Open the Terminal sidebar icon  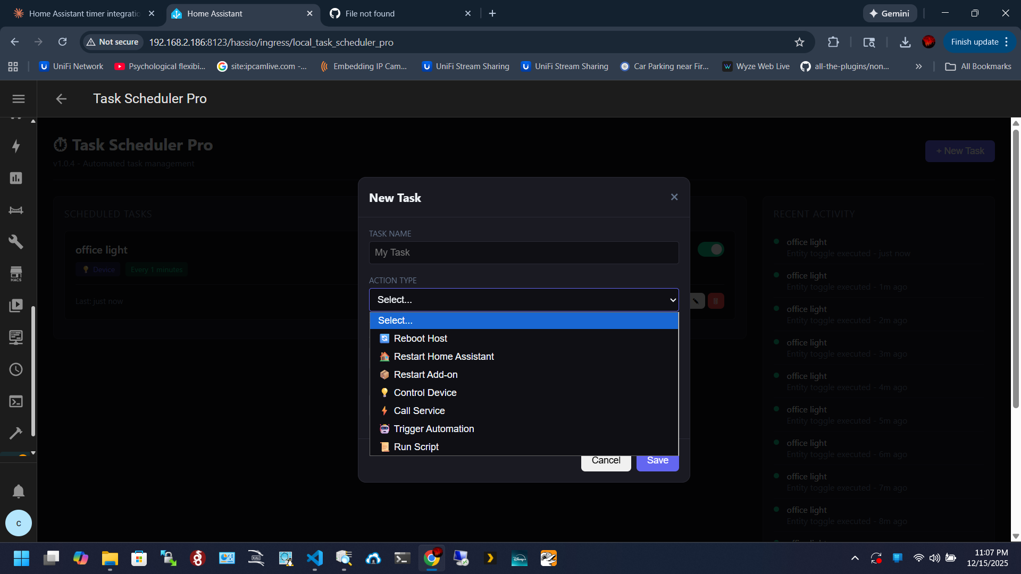click(x=16, y=401)
